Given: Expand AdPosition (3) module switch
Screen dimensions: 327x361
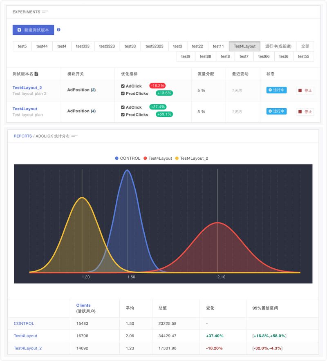Looking at the screenshot, I should (81, 90).
